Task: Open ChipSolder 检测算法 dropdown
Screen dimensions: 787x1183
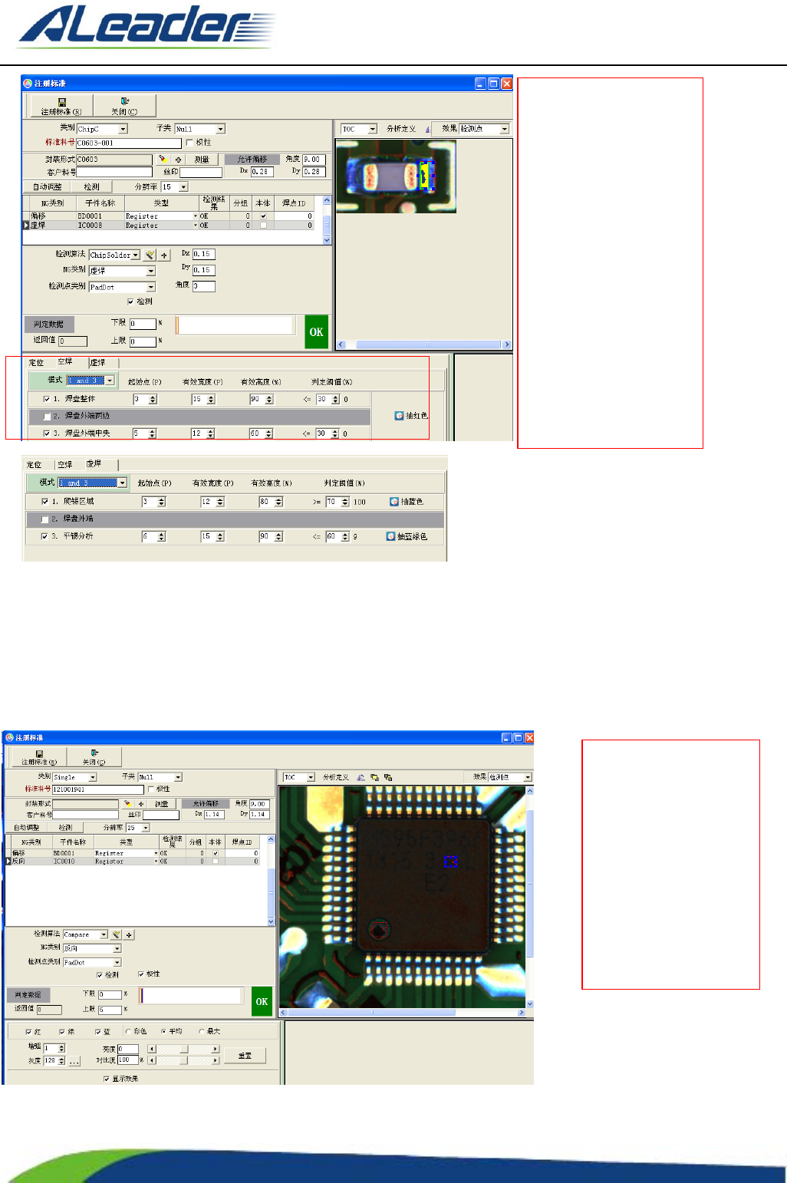Action: pyautogui.click(x=136, y=255)
